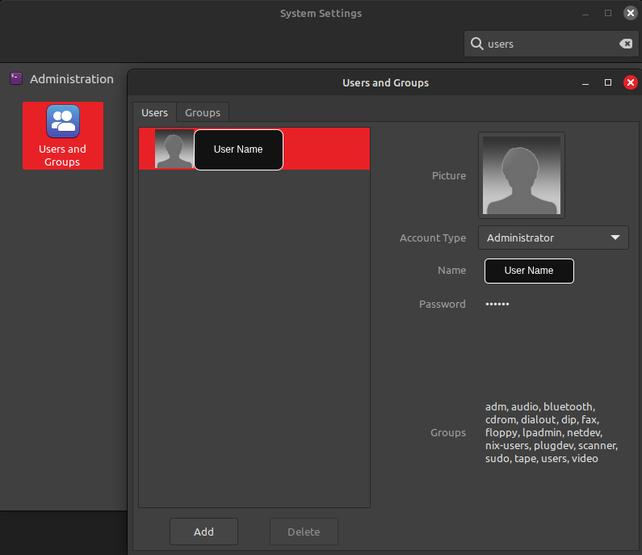
Task: Click the Name field to edit it
Action: pos(529,271)
